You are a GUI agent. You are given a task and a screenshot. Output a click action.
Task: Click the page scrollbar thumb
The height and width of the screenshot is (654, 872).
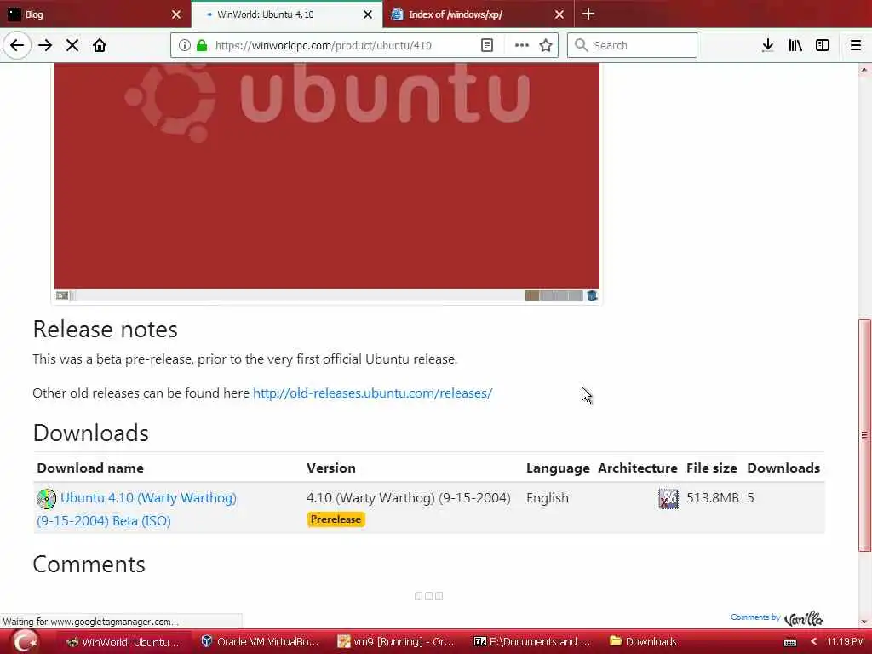click(x=864, y=435)
